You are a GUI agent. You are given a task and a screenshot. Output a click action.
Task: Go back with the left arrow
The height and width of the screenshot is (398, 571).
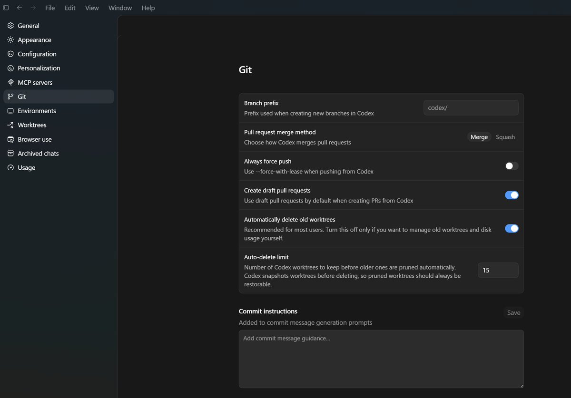click(x=20, y=8)
